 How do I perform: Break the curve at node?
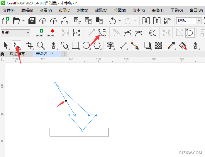pyautogui.click(x=76, y=33)
